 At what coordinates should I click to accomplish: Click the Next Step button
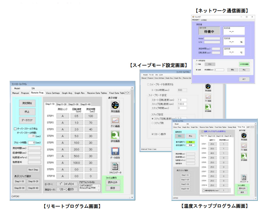pos(34,169)
